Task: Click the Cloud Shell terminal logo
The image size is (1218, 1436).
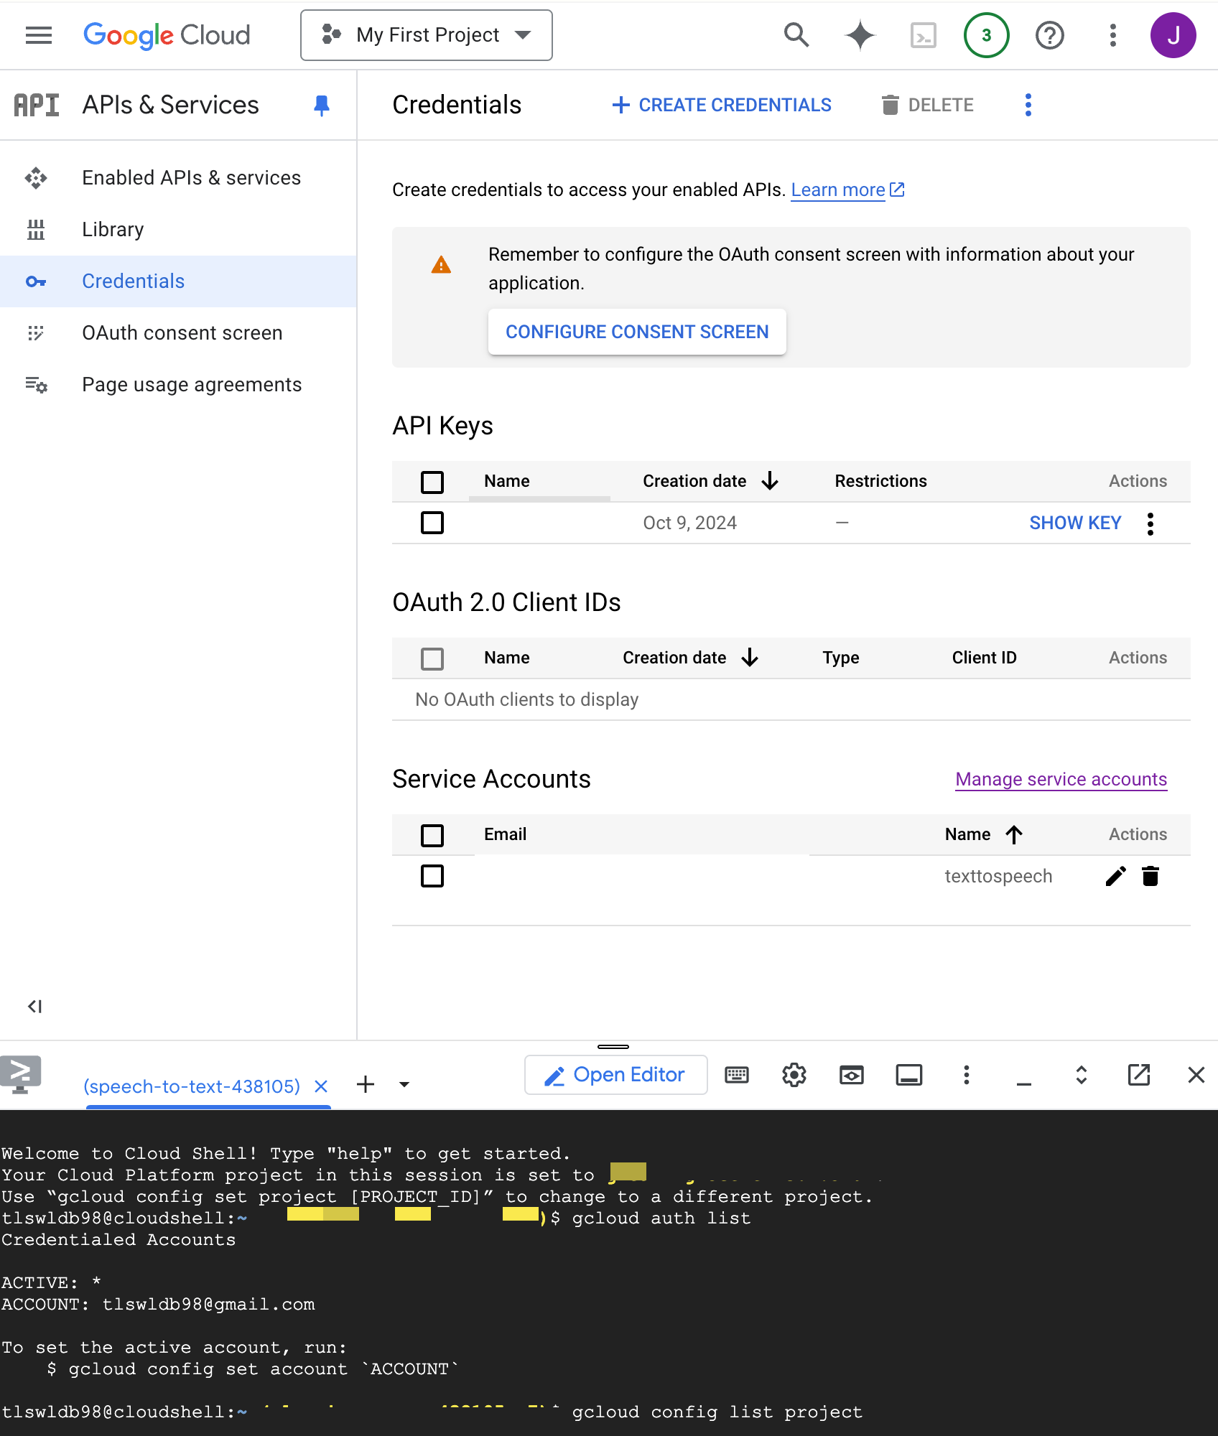Action: [x=21, y=1074]
